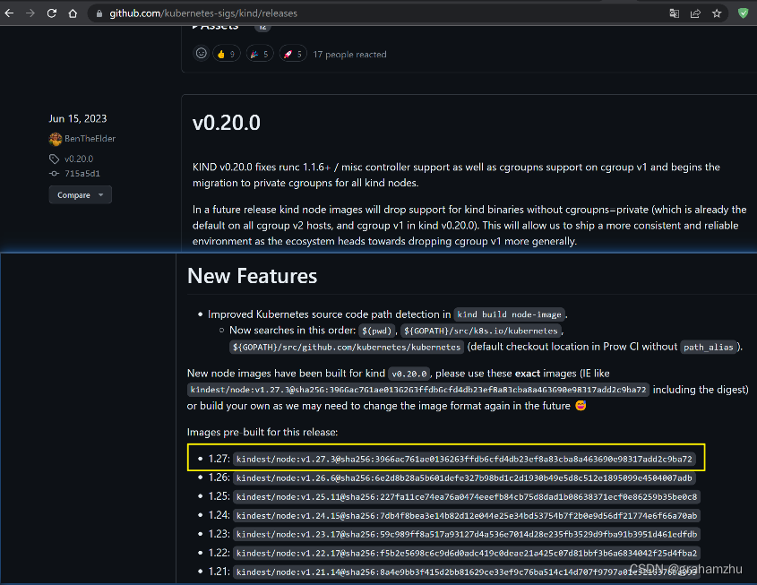Viewport: 757px width, 585px height.
Task: Reload the GitHub releases page
Action: click(52, 13)
